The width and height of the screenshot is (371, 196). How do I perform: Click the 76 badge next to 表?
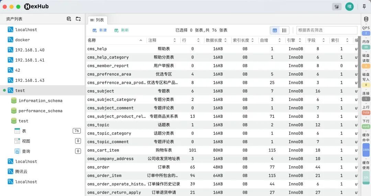[x=77, y=131]
